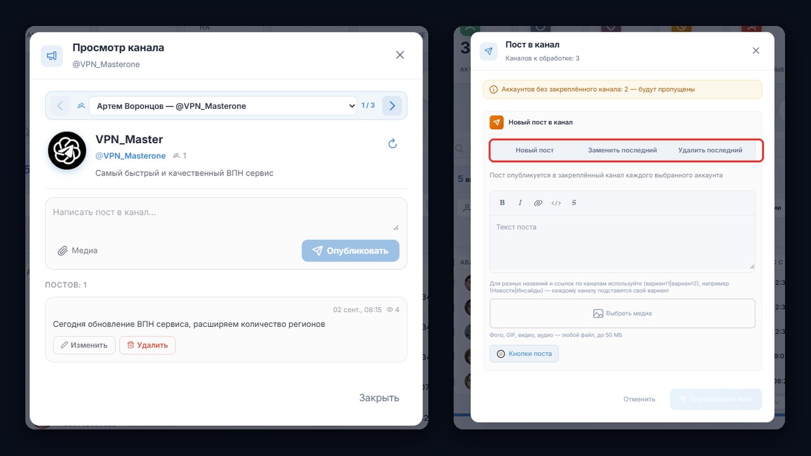Apply code formatting with the code icon

point(556,203)
